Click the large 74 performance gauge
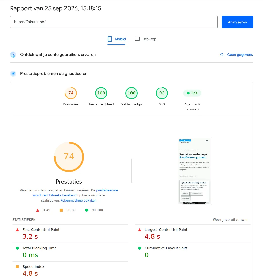The height and width of the screenshot is (280, 263). (69, 157)
